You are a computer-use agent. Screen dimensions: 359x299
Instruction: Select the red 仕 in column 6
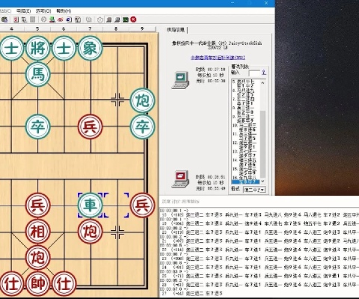(x=64, y=283)
